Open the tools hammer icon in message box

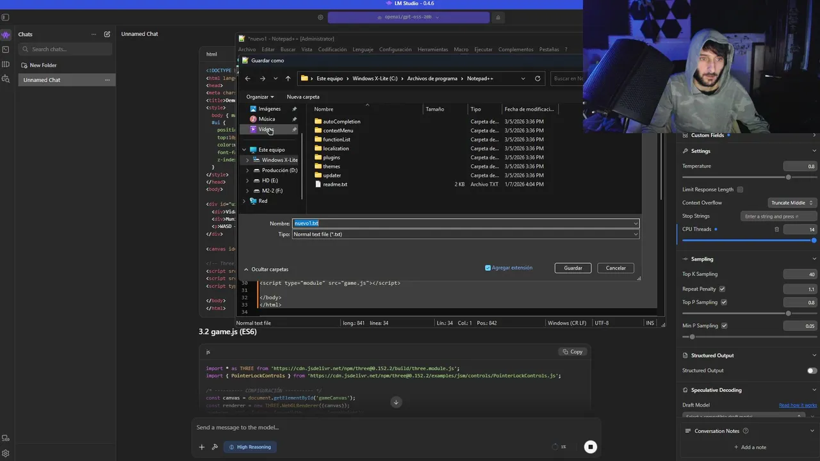point(215,447)
